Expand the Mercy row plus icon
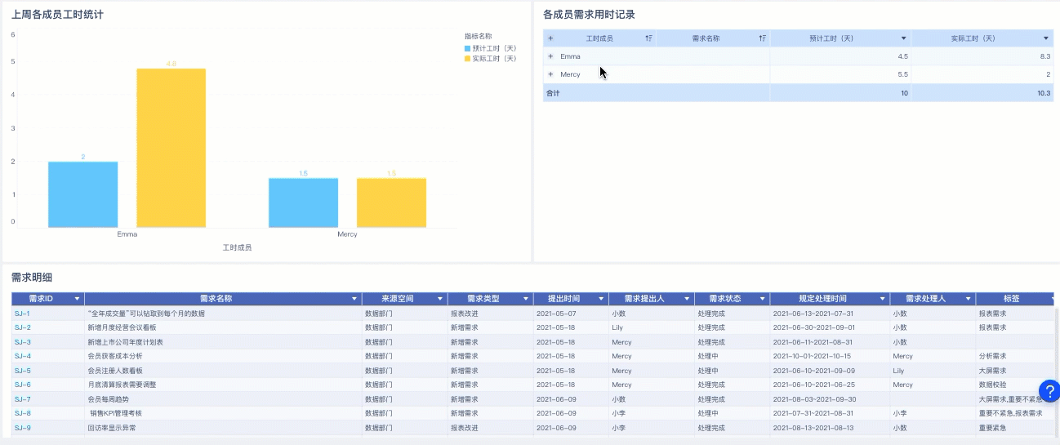Image resolution: width=1060 pixels, height=445 pixels. point(550,74)
